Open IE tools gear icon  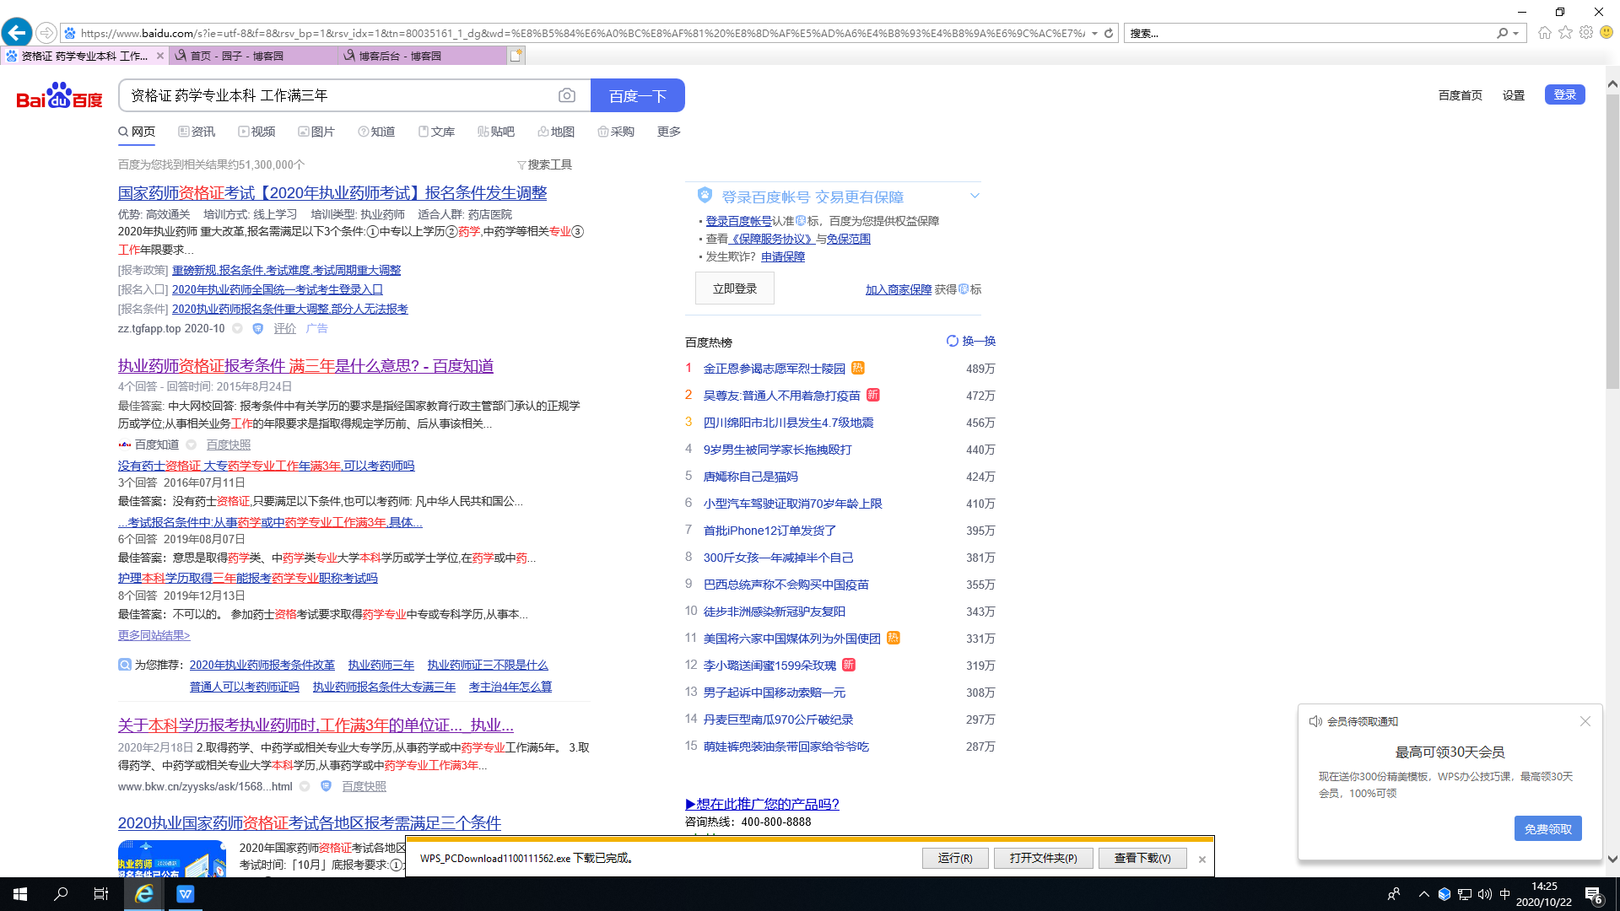pyautogui.click(x=1586, y=33)
